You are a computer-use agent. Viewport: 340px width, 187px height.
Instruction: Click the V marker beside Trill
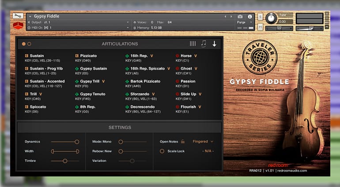(41, 94)
